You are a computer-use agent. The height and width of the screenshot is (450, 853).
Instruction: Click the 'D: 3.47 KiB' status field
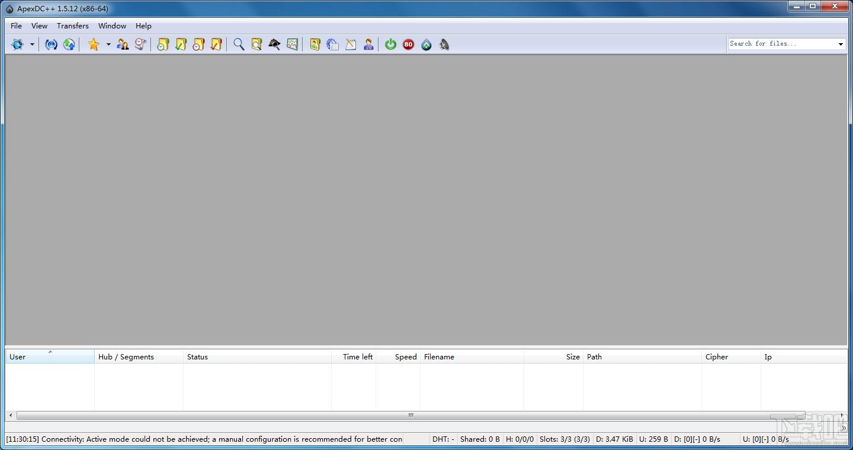click(x=614, y=439)
